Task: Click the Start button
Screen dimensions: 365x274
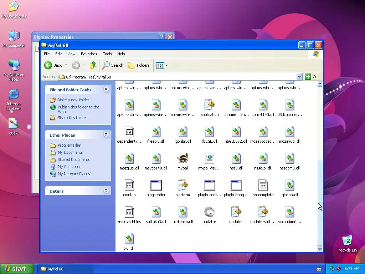Action: tap(17, 269)
